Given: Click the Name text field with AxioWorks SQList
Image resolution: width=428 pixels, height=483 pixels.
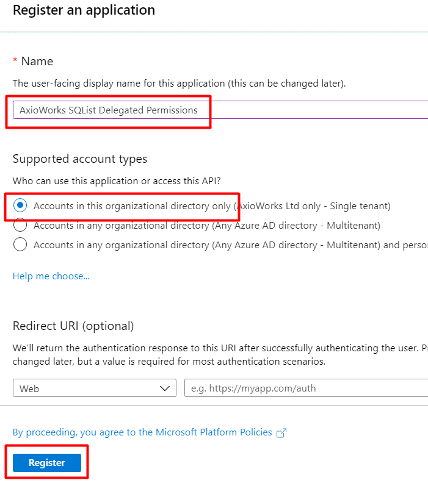Looking at the screenshot, I should 220,110.
